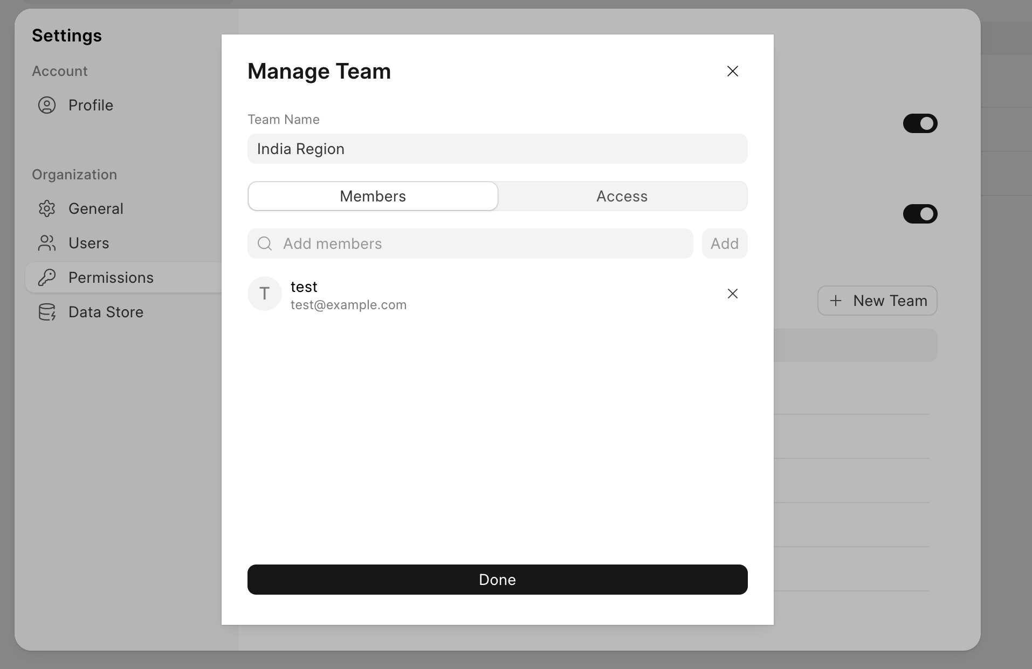
Task: Dismiss the Manage Team dialog
Action: point(733,71)
